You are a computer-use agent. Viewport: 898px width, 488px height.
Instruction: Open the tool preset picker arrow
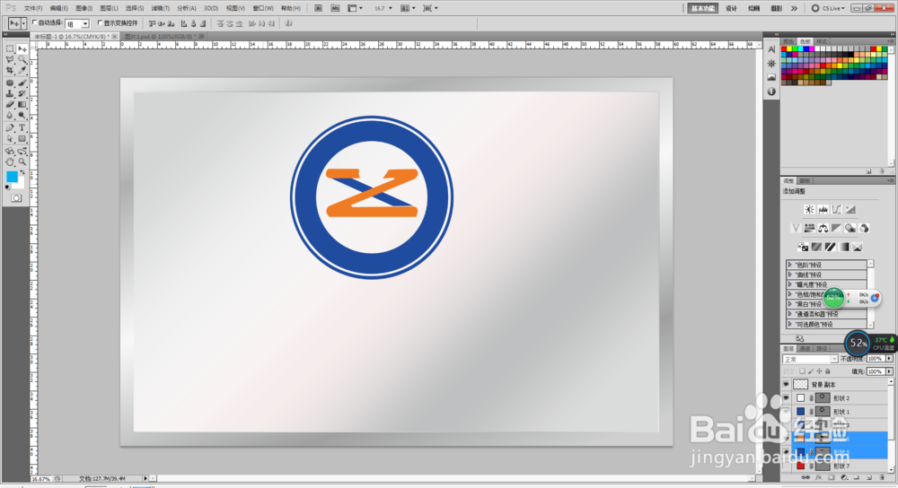(23, 23)
